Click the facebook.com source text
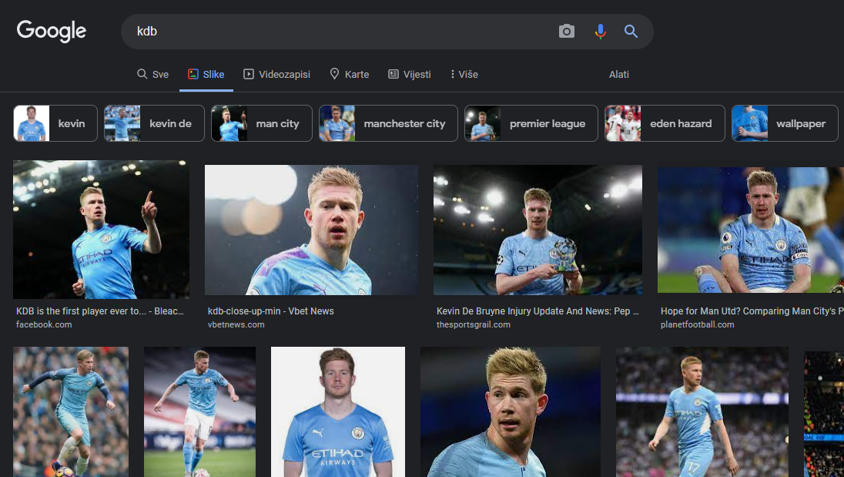844x477 pixels. pos(44,324)
